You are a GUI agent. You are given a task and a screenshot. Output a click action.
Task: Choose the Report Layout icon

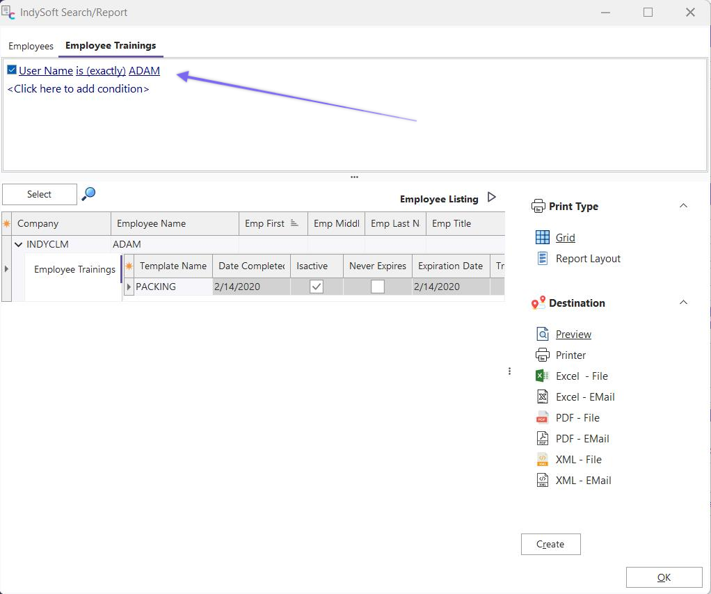(x=543, y=258)
